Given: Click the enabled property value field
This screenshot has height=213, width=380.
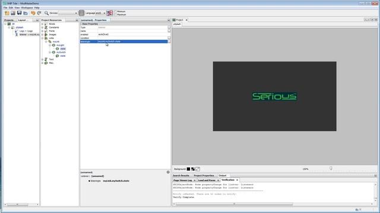Looking at the screenshot, I should (132, 34).
